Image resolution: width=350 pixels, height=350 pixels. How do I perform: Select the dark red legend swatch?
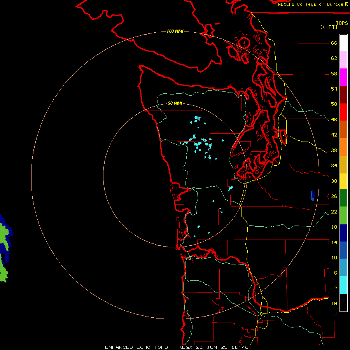pos(343,95)
